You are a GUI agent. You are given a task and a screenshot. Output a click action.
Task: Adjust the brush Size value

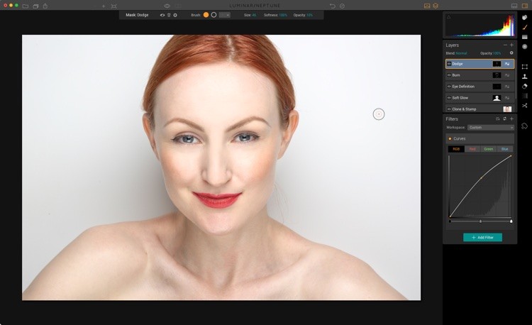254,15
